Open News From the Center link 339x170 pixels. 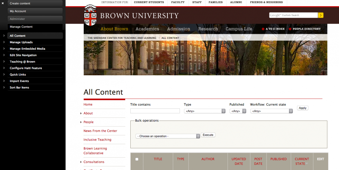[x=100, y=131]
